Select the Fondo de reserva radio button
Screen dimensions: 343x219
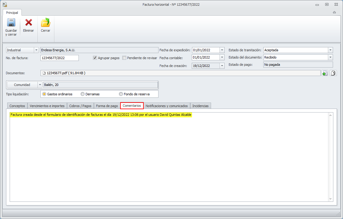121,94
